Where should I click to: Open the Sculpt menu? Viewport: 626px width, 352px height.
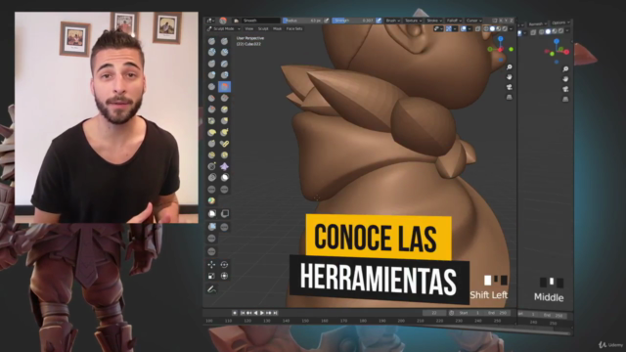[263, 28]
